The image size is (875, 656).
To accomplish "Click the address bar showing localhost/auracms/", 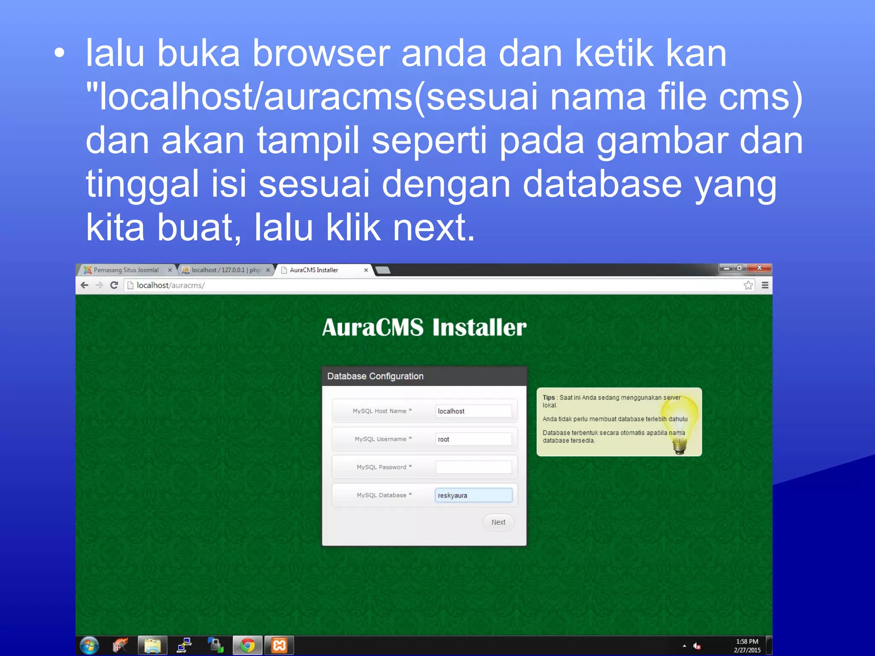I will [x=439, y=285].
